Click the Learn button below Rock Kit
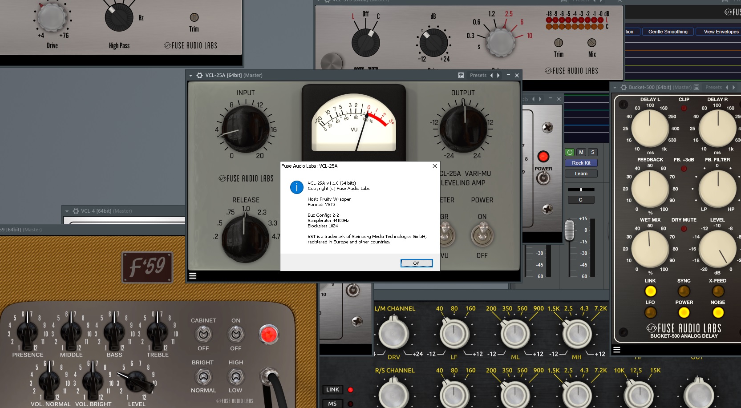741x408 pixels. [x=581, y=174]
